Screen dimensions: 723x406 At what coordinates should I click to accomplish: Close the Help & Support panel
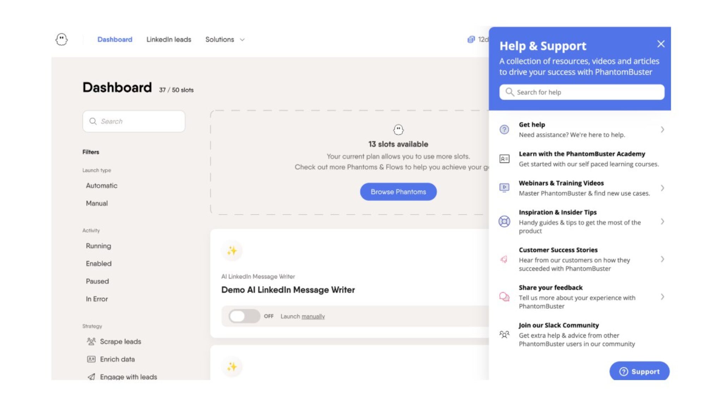click(x=661, y=44)
